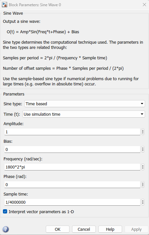Open the Phase field's three-dot options

tap(143, 184)
